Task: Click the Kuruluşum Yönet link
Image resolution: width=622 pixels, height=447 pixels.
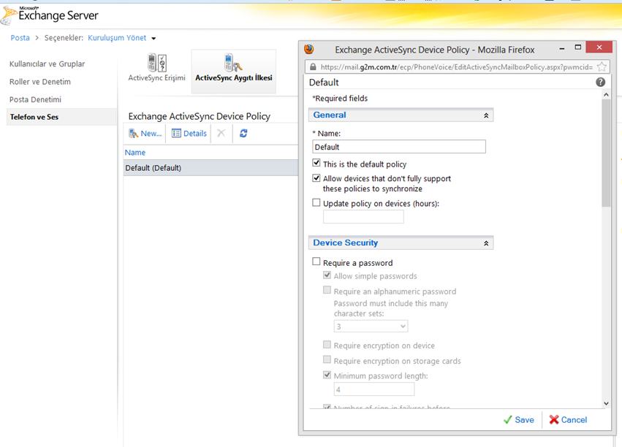Action: click(117, 38)
